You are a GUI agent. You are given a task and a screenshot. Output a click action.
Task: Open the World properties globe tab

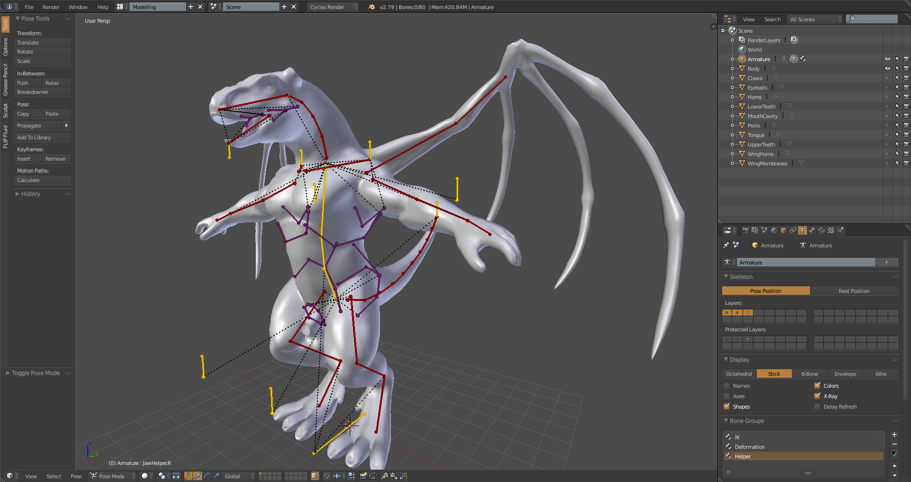(x=774, y=230)
